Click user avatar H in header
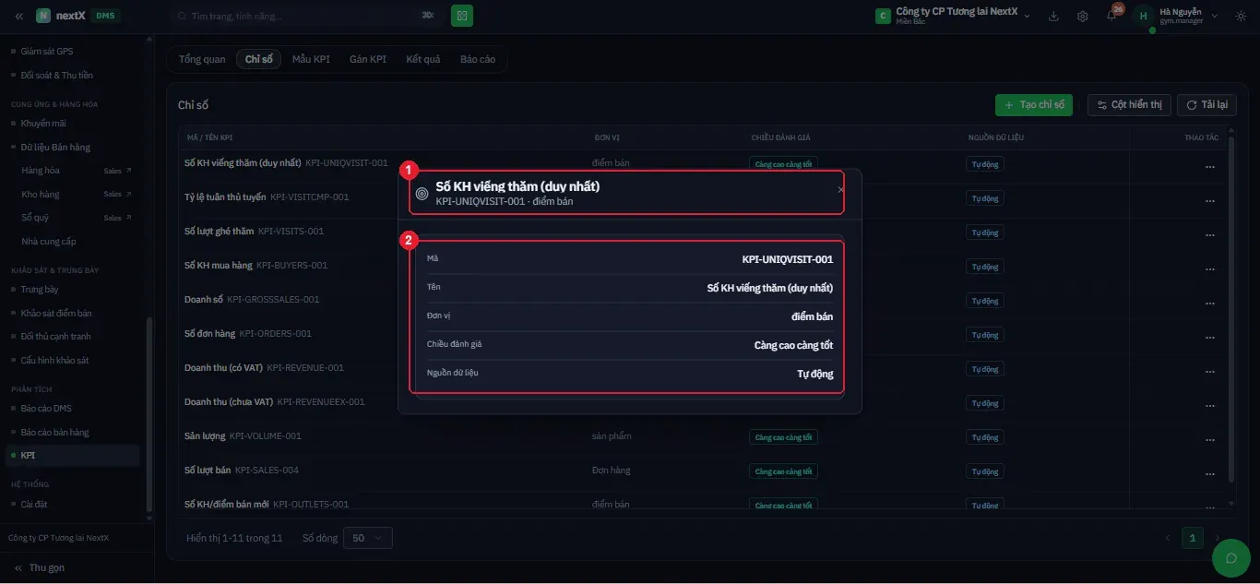The height and width of the screenshot is (584, 1260). tap(1144, 16)
